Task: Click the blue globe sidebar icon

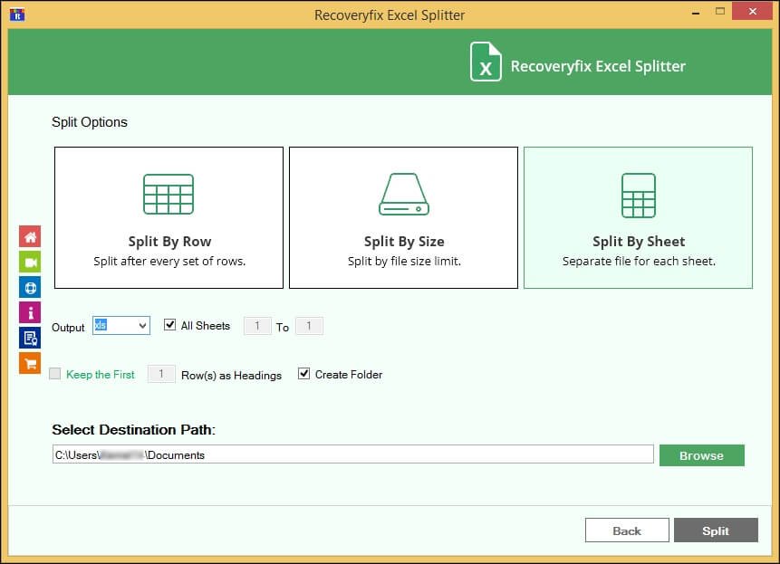Action: tap(30, 287)
